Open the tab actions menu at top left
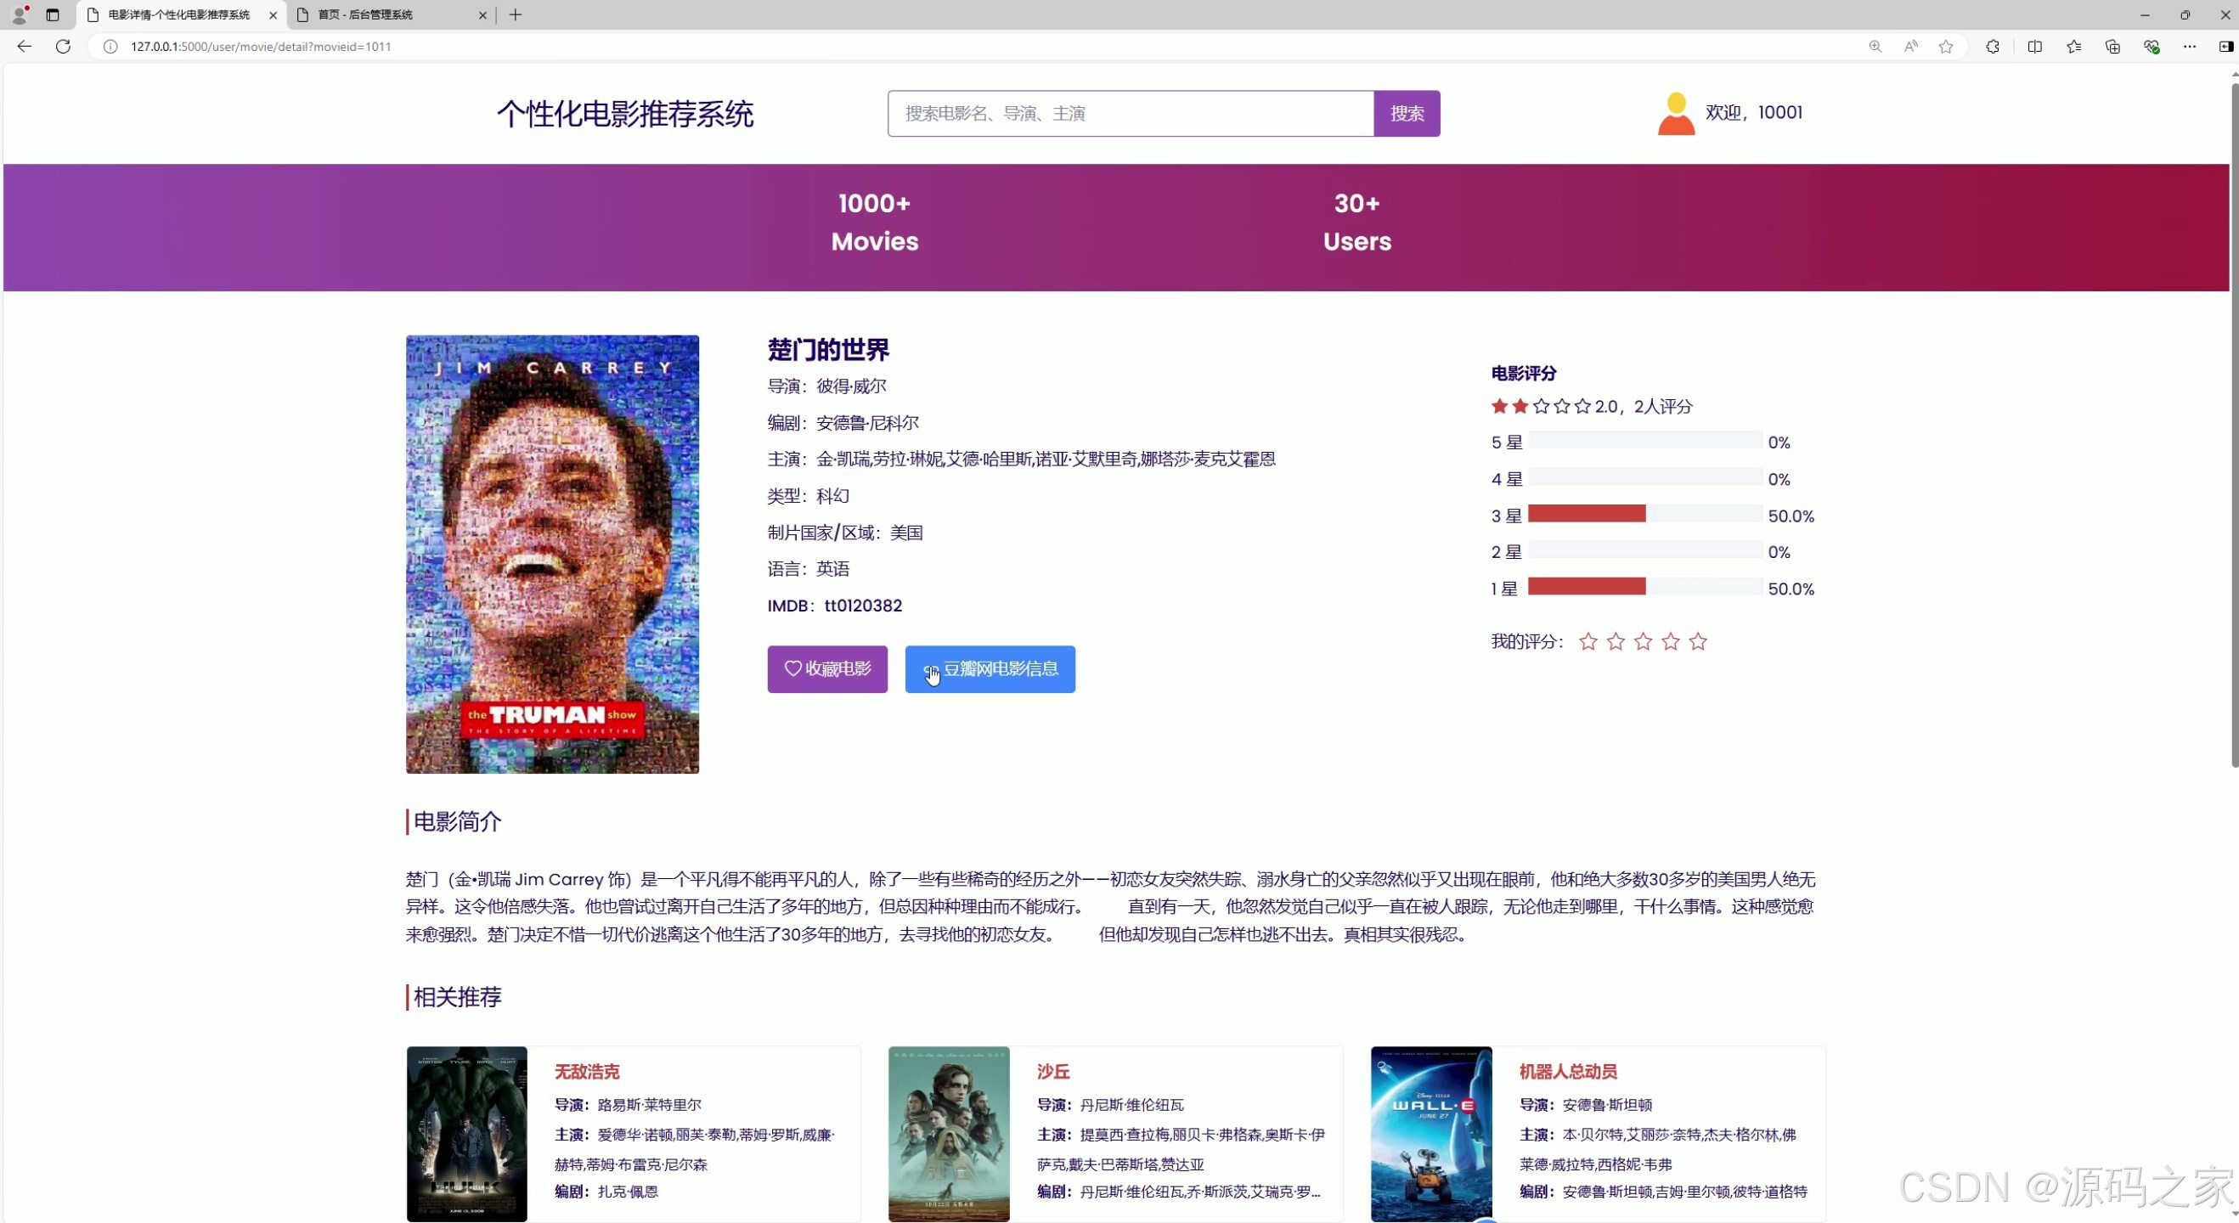The height and width of the screenshot is (1223, 2239). [x=52, y=14]
